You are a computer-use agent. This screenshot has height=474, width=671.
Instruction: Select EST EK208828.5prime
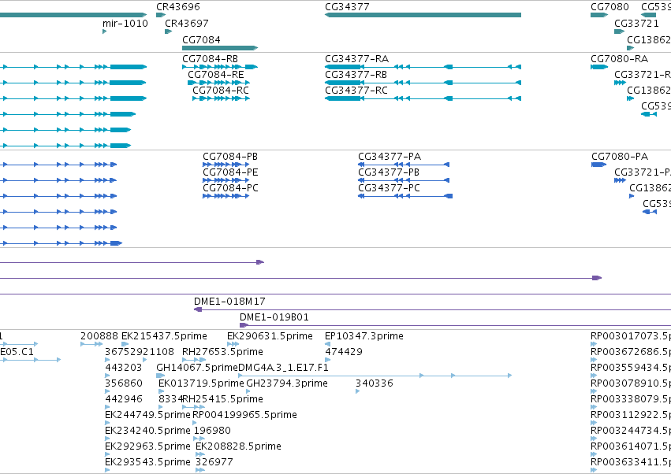click(x=238, y=446)
